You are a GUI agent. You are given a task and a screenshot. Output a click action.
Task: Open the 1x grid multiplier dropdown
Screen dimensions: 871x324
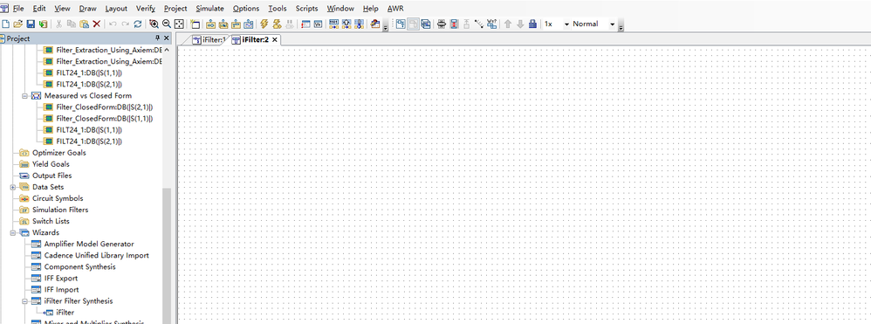point(566,24)
